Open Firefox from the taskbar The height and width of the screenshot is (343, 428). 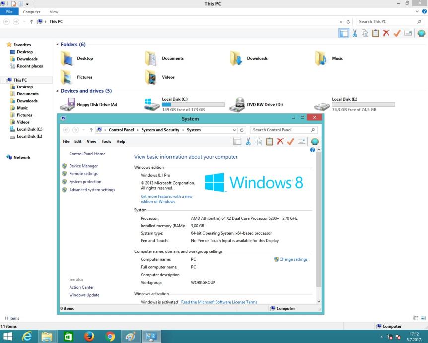(89, 337)
